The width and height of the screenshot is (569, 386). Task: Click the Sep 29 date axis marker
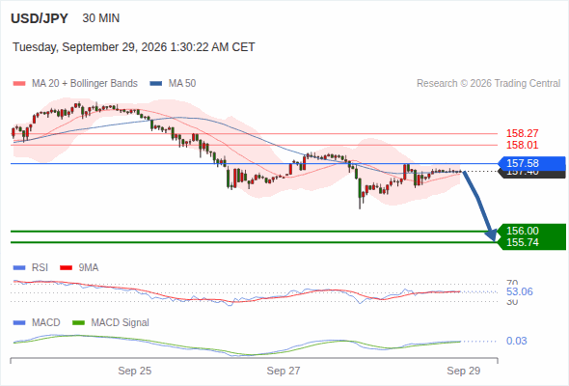[464, 371]
